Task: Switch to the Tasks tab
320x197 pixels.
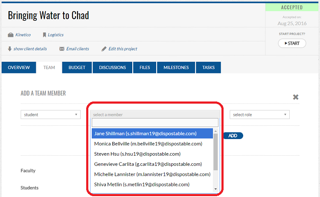Action: coord(208,67)
